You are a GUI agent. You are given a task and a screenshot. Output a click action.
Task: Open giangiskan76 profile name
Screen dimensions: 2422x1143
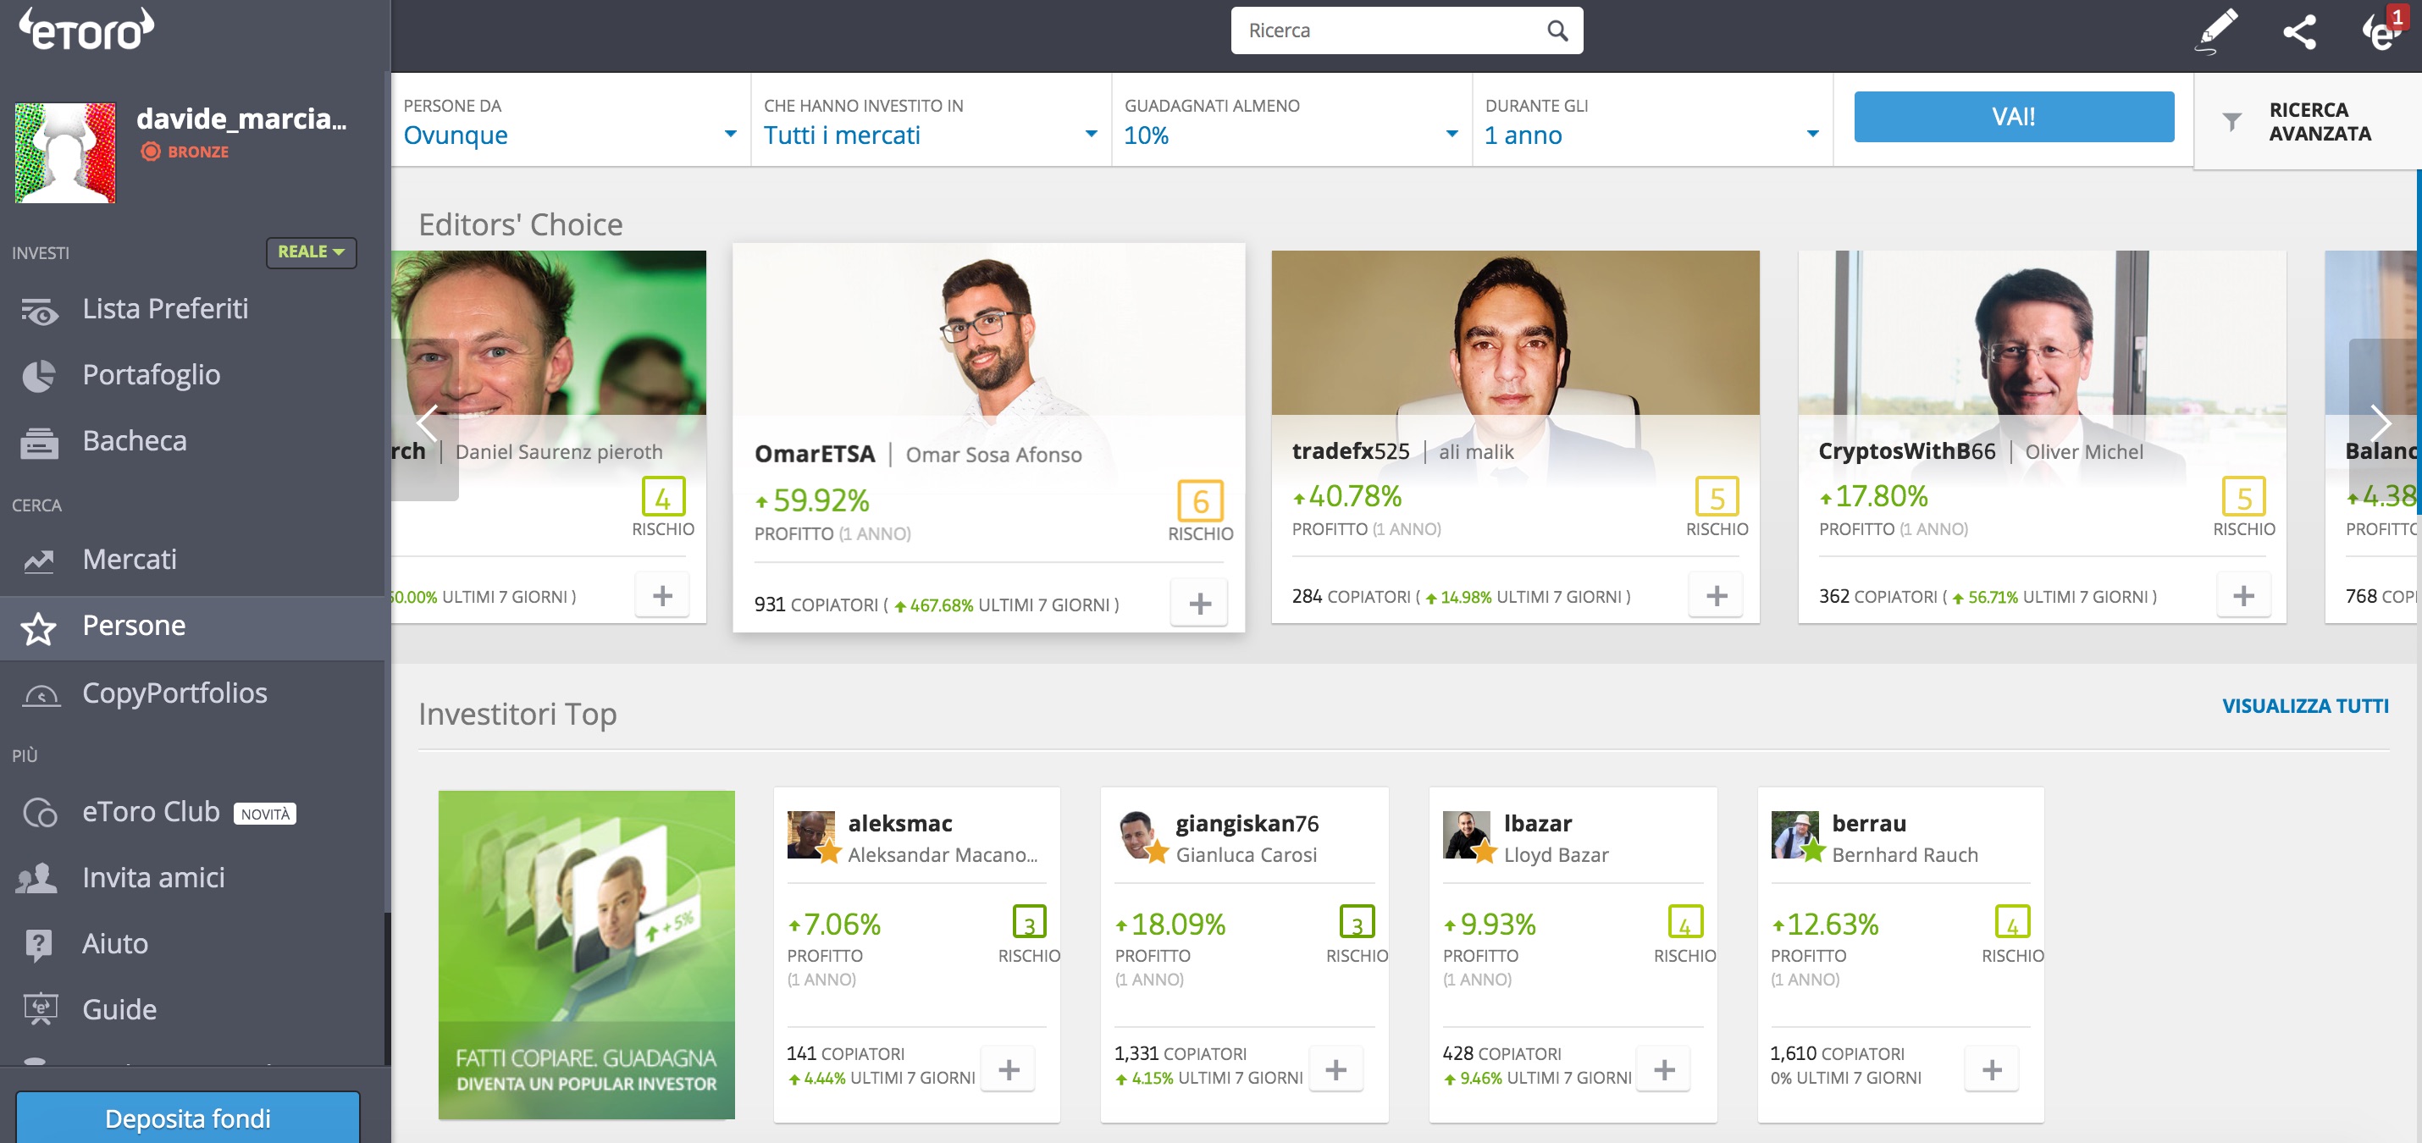(x=1247, y=824)
